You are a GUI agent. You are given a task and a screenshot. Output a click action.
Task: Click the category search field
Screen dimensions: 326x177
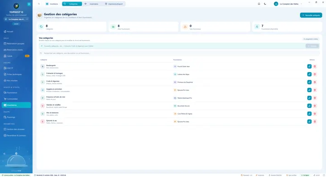pyautogui.click(x=179, y=53)
